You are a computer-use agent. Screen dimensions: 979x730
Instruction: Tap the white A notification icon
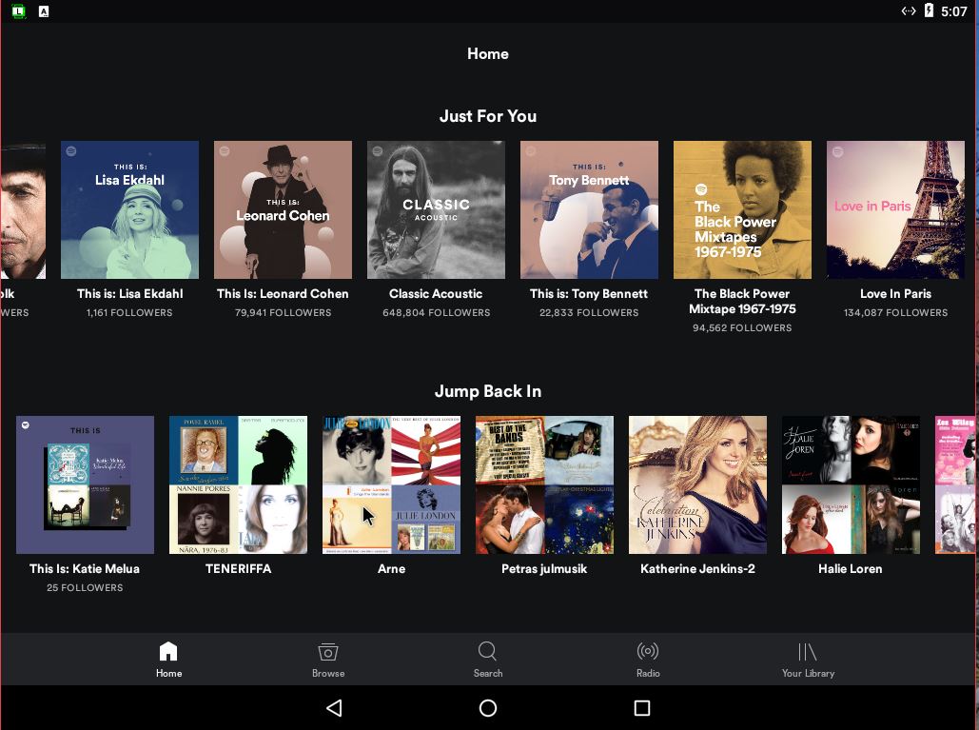coord(44,11)
